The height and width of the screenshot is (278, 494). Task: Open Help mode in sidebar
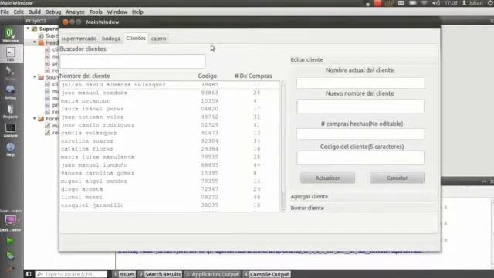click(10, 149)
